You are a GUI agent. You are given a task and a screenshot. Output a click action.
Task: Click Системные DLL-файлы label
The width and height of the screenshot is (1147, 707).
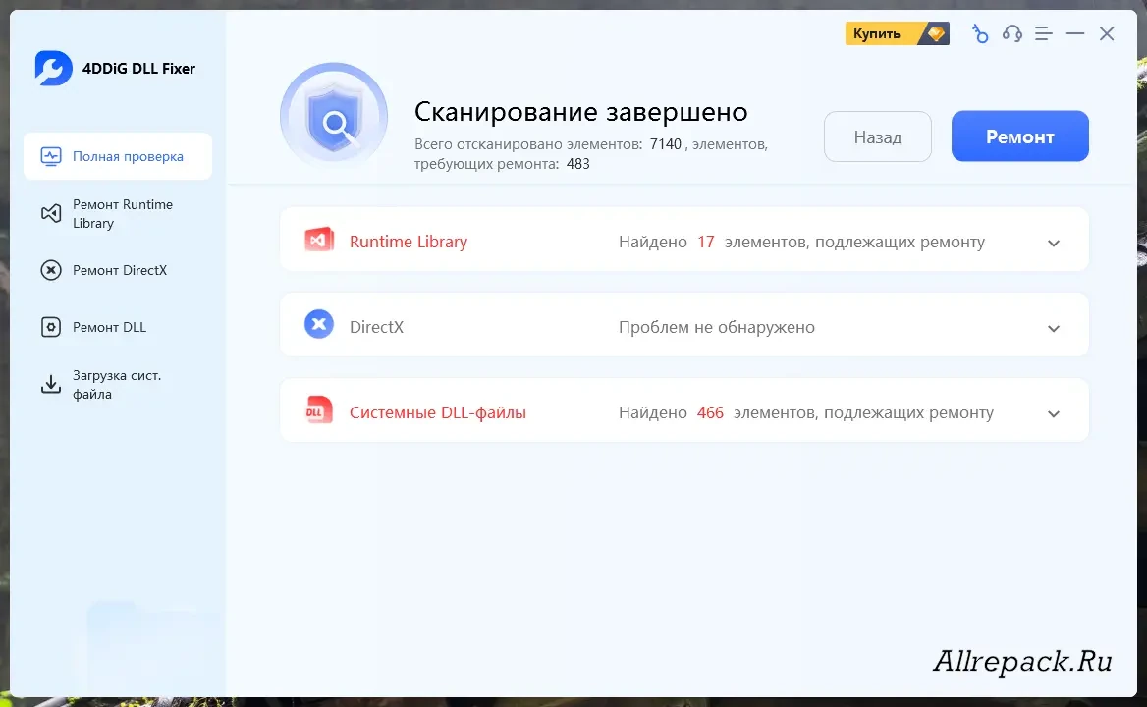[x=437, y=412]
